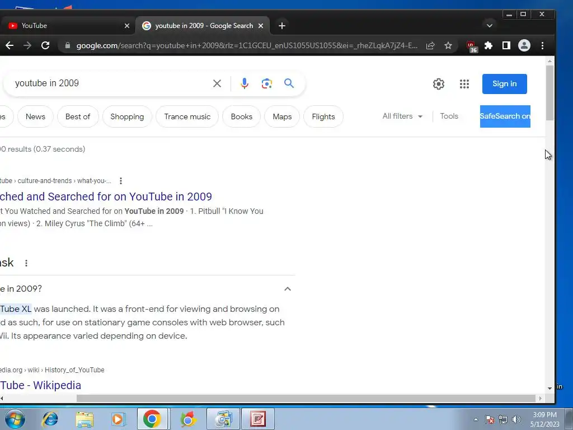Submit search with the magnifier icon

(x=289, y=83)
